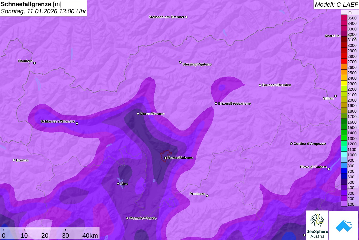
Task: Pick the Mezzolombardo marker dot
Action: point(127,218)
